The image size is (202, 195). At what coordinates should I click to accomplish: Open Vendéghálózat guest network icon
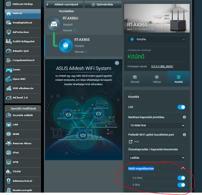pos(8,23)
